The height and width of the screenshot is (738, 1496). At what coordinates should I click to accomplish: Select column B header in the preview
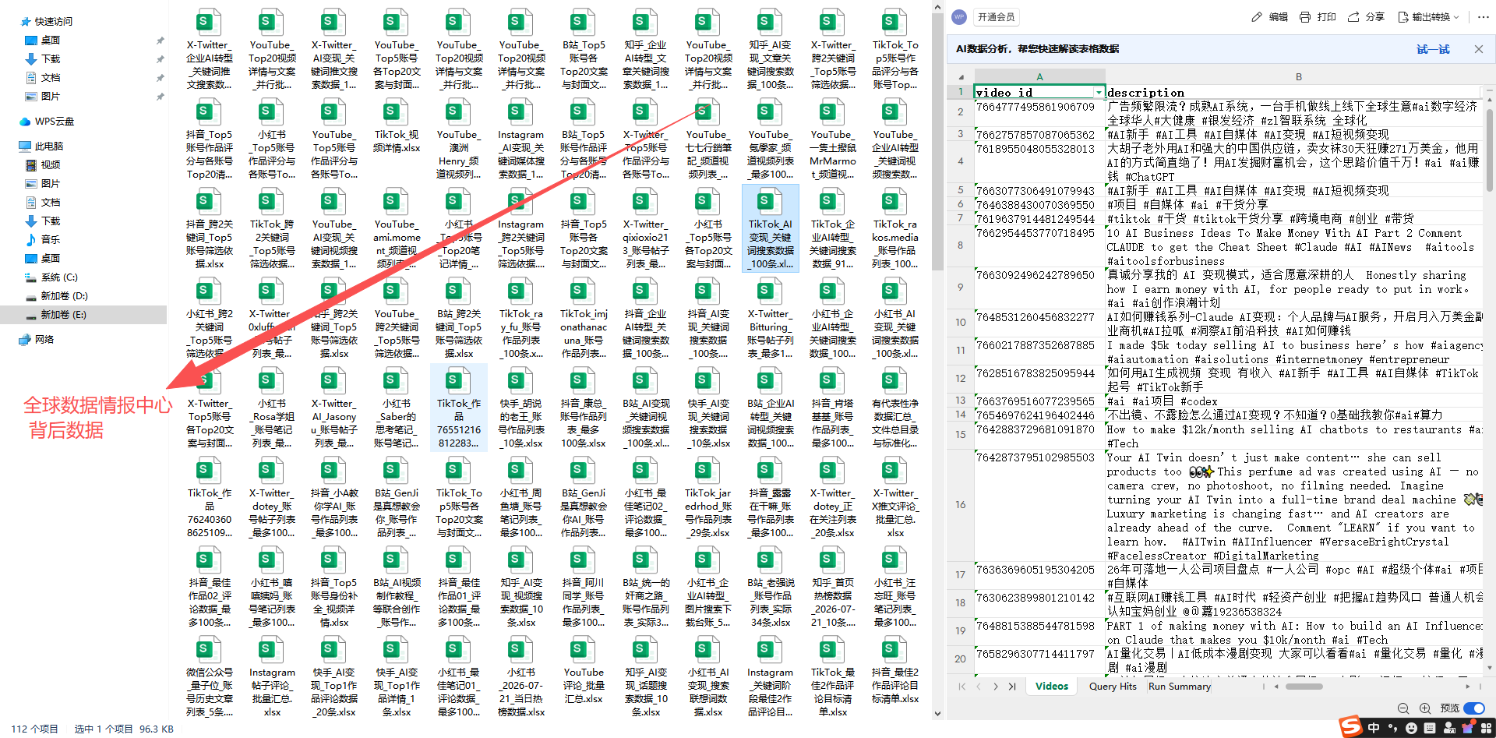(x=1298, y=77)
